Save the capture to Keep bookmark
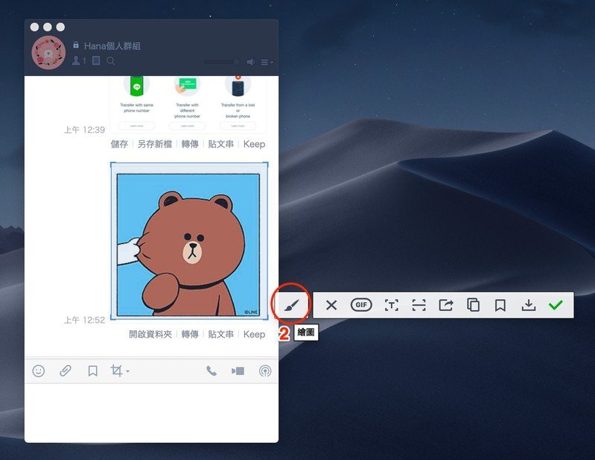595x460 pixels. pos(500,306)
